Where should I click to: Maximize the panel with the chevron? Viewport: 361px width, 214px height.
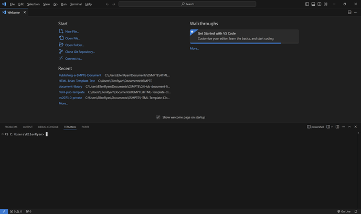(349, 127)
